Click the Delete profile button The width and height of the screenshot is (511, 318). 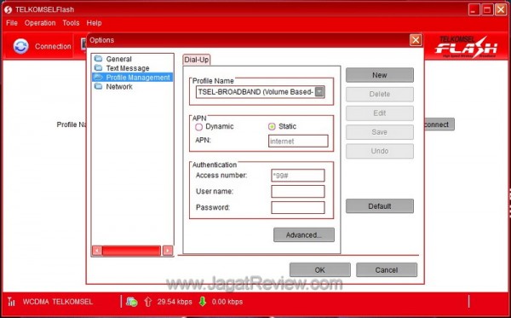[x=380, y=95]
